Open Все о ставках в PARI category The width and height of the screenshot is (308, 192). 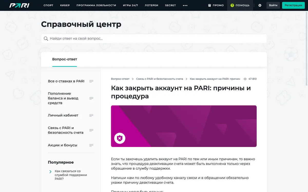(66, 81)
